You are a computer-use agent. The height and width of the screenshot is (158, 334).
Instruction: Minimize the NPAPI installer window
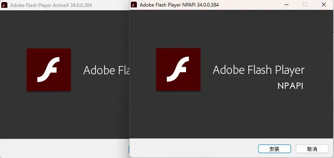[286, 5]
